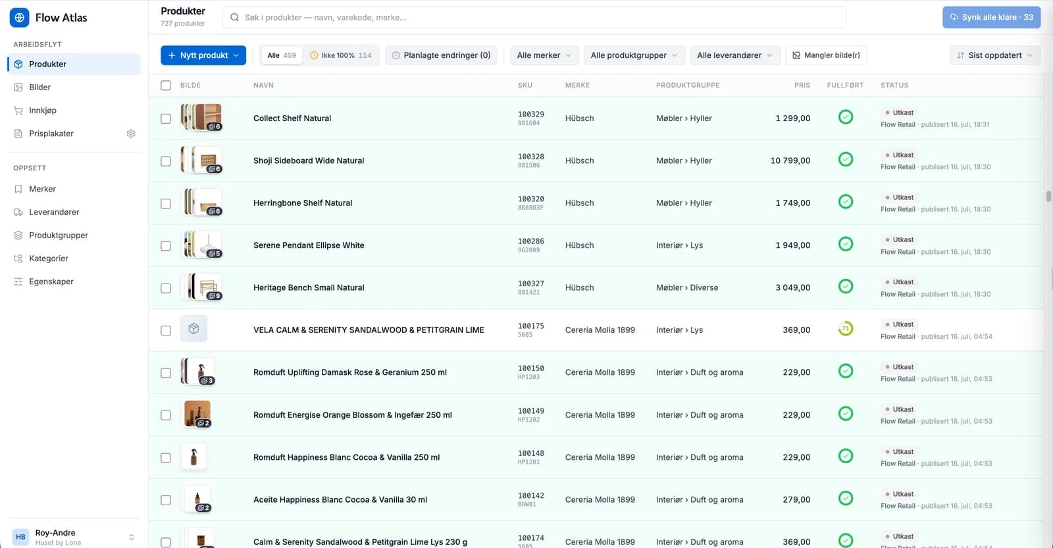Open the Nytt produkt dropdown
Screen dimensions: 1053x548
203,55
